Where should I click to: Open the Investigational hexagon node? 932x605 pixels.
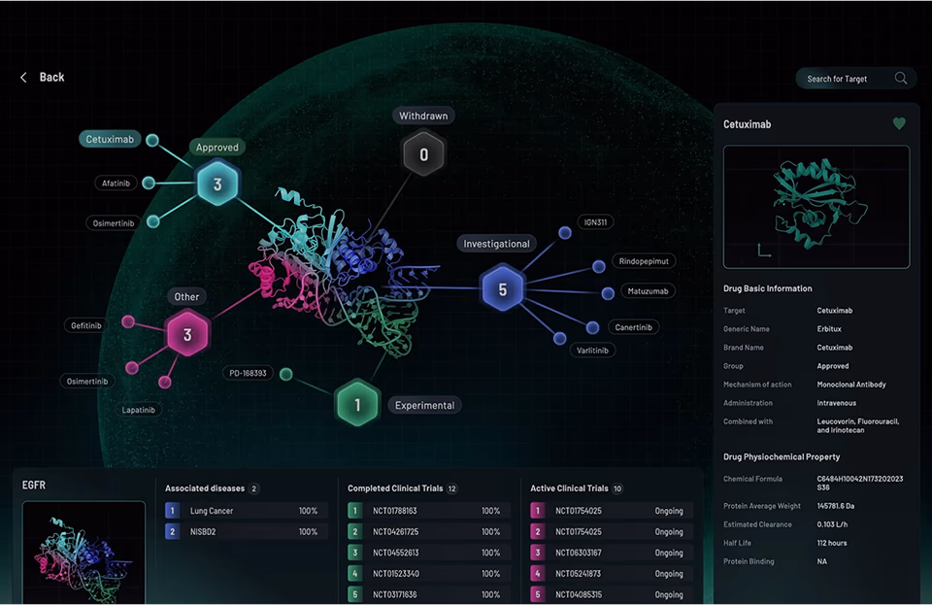click(x=502, y=288)
